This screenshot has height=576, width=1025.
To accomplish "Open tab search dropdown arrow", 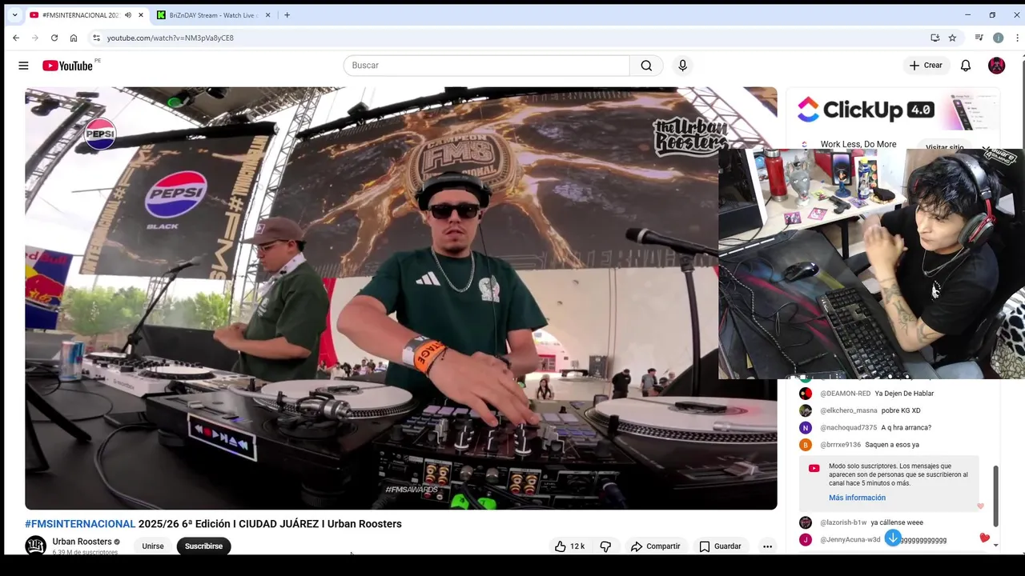I will click(14, 15).
